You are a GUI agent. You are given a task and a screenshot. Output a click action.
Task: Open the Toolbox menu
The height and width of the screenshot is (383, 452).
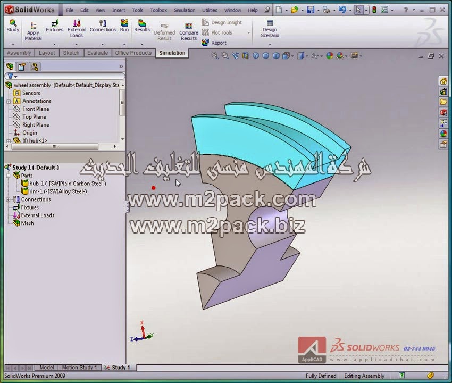tap(158, 10)
